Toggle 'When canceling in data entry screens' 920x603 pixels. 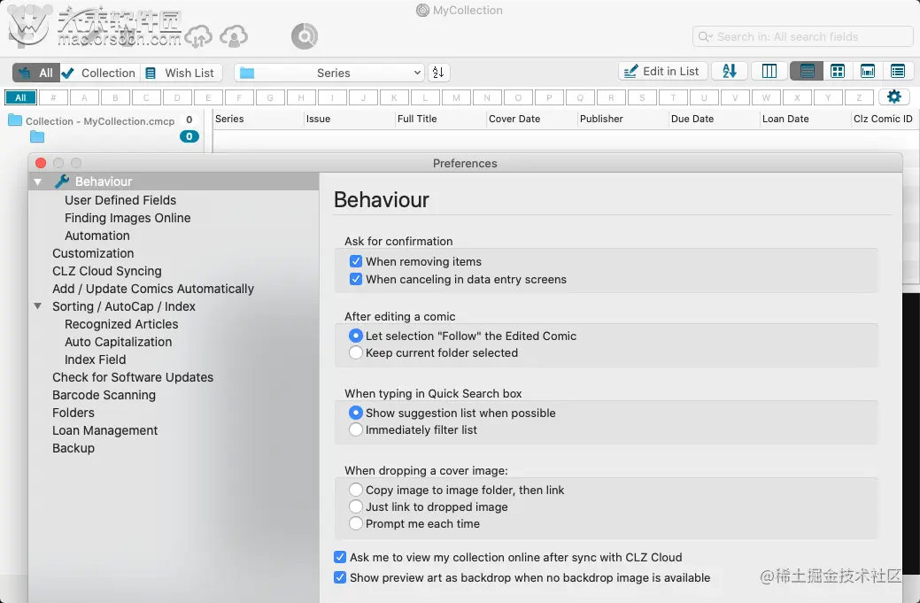[x=356, y=279]
